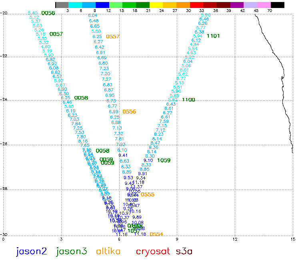The height and width of the screenshot is (260, 296).
Task: Select the -24 latitude axis label
Action: pos(4,99)
